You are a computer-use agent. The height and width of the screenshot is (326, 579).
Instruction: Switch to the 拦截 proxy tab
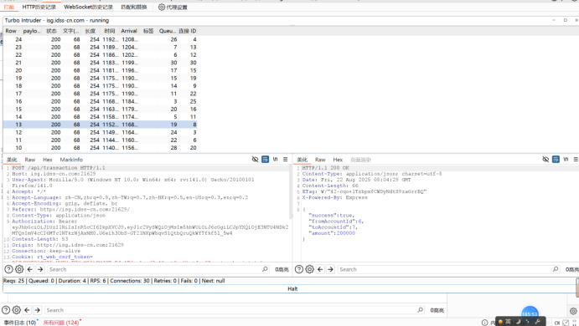point(9,7)
